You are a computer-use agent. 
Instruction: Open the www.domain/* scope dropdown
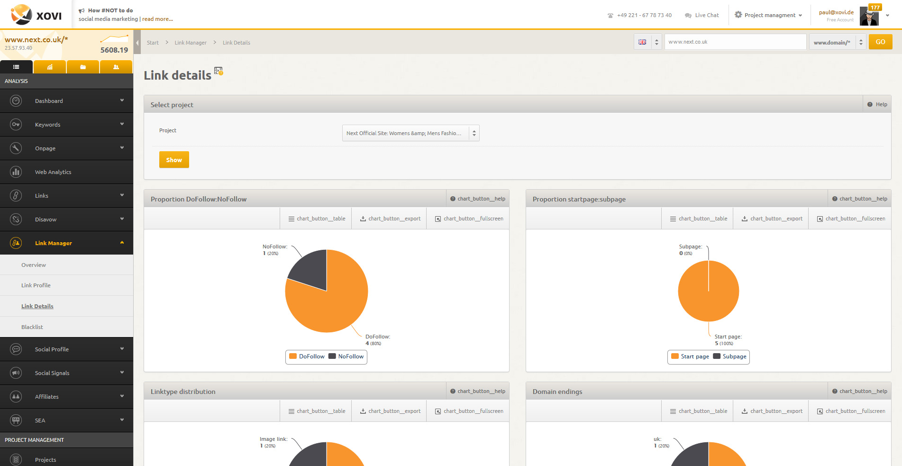(x=838, y=42)
